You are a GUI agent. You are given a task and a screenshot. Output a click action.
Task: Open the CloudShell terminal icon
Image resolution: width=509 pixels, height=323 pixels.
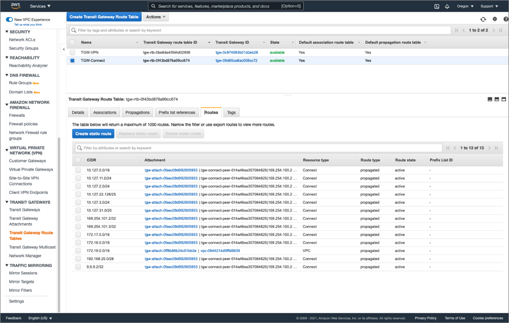point(437,6)
